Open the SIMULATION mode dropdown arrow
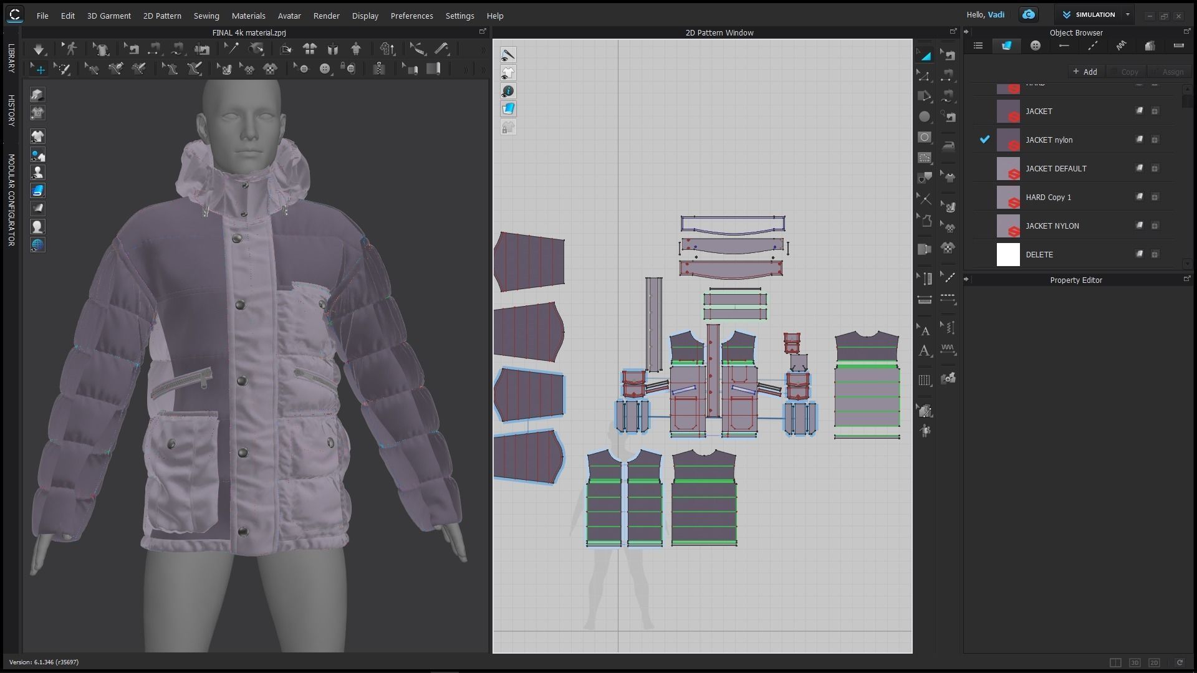1197x673 pixels. click(1127, 14)
